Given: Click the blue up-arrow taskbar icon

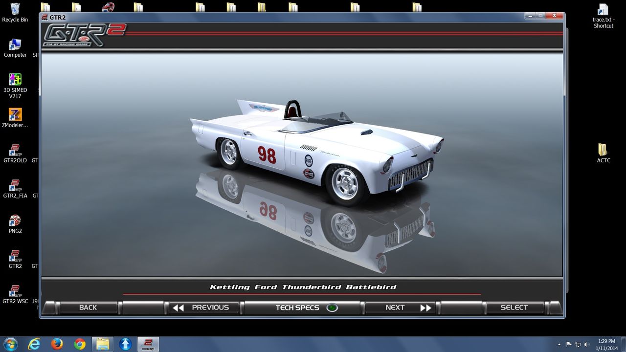Looking at the screenshot, I should point(125,344).
